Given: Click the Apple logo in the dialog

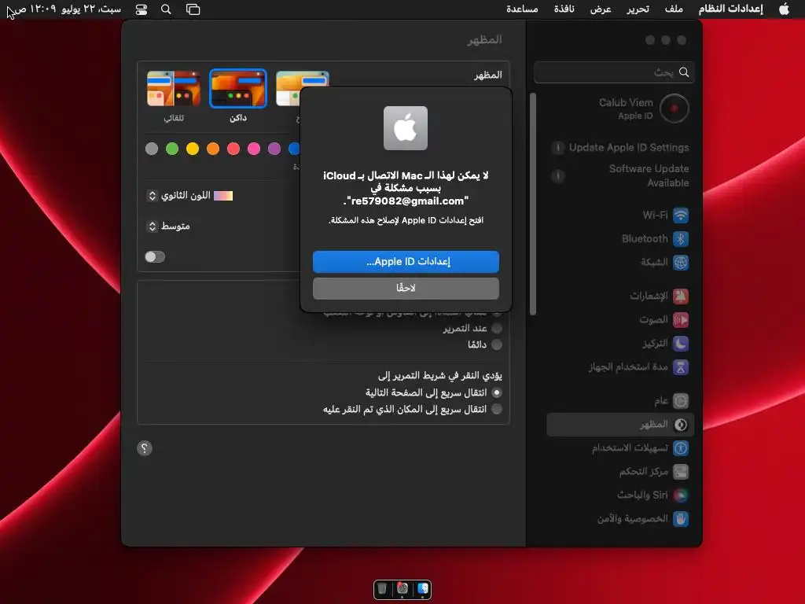Looking at the screenshot, I should tap(406, 128).
